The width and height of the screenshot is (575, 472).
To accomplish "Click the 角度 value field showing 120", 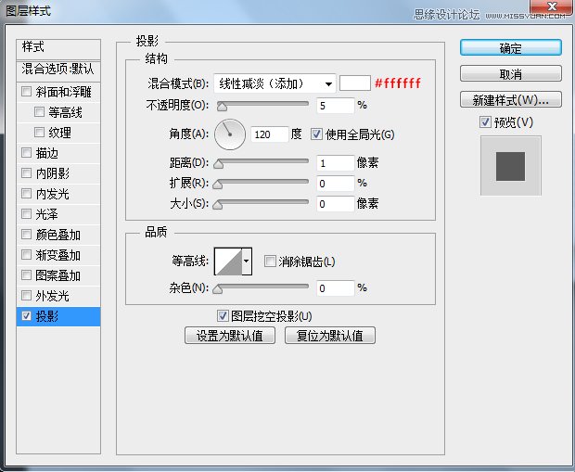I will click(x=270, y=134).
